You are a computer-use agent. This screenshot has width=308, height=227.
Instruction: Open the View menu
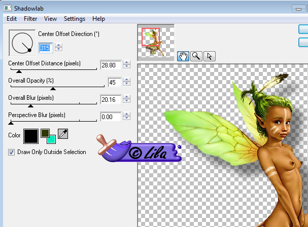click(50, 19)
